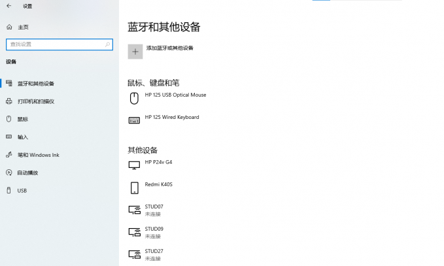This screenshot has width=444, height=266.
Task: Click the keyboard device icon
Action: pos(134,120)
